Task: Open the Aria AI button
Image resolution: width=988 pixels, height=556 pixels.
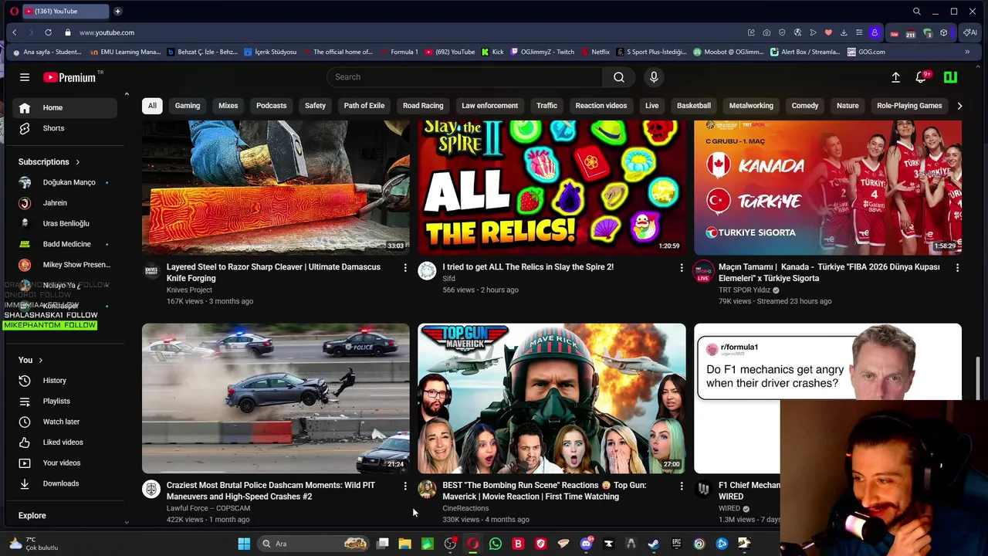Action: (x=970, y=32)
